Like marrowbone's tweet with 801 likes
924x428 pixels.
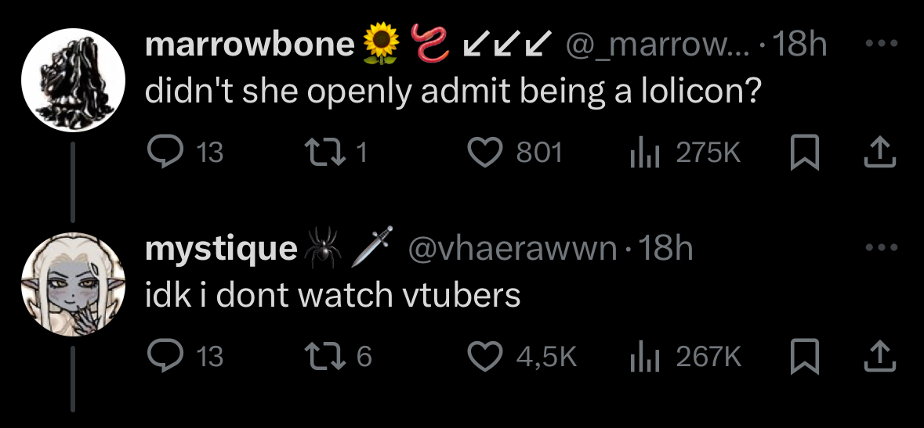coord(484,153)
